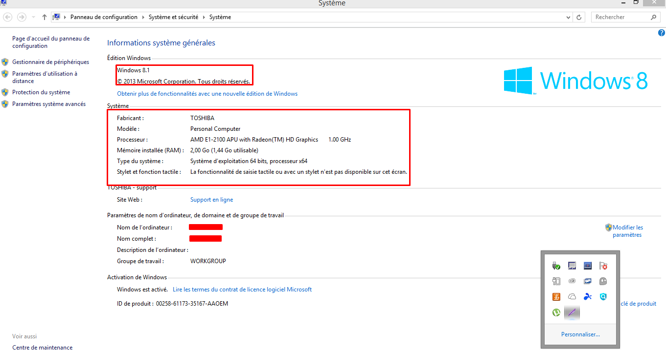Click Panneau de configuration breadcrumb
This screenshot has height=352, width=666.
[104, 17]
